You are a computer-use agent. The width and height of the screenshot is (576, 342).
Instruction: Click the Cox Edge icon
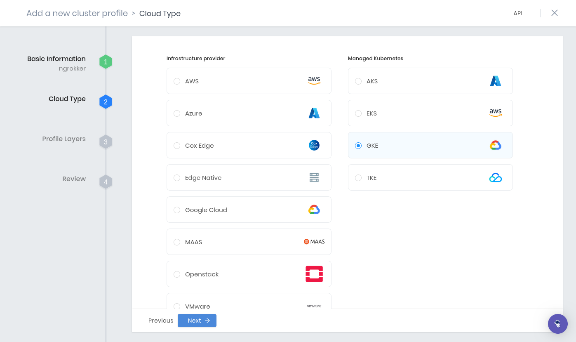click(314, 145)
